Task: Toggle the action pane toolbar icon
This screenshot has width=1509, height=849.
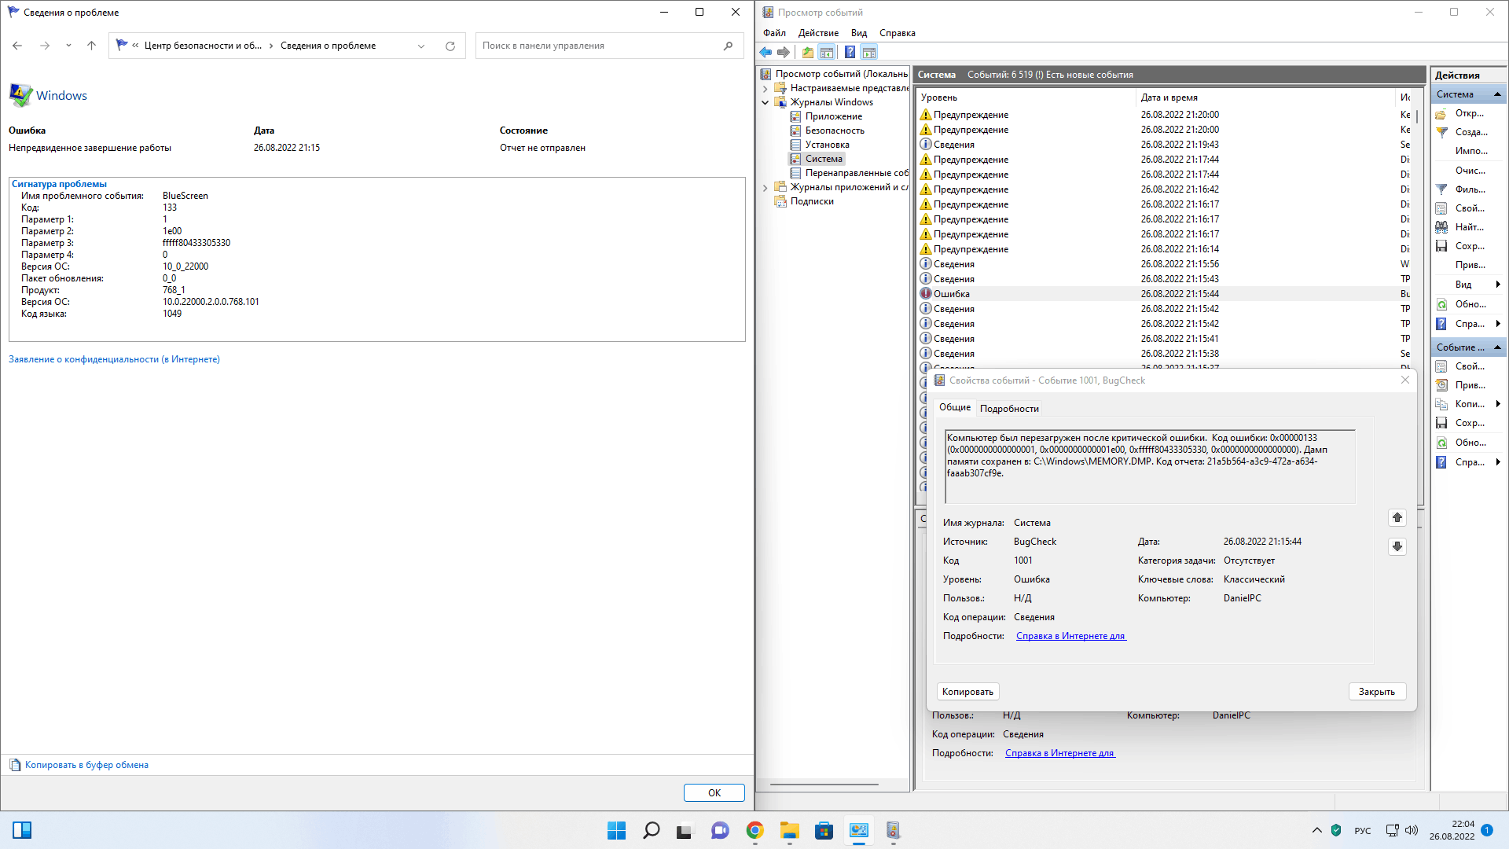Action: point(869,53)
